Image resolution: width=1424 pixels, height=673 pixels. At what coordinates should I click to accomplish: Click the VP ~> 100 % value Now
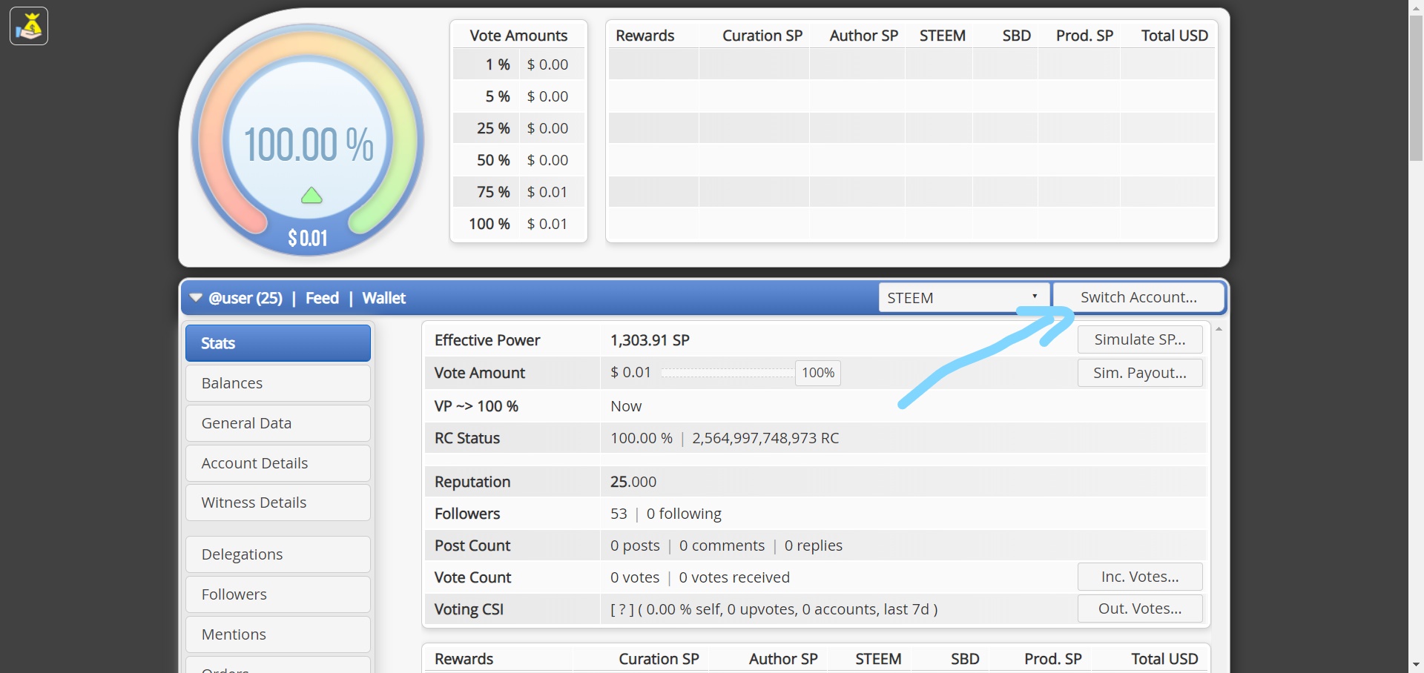pos(626,406)
